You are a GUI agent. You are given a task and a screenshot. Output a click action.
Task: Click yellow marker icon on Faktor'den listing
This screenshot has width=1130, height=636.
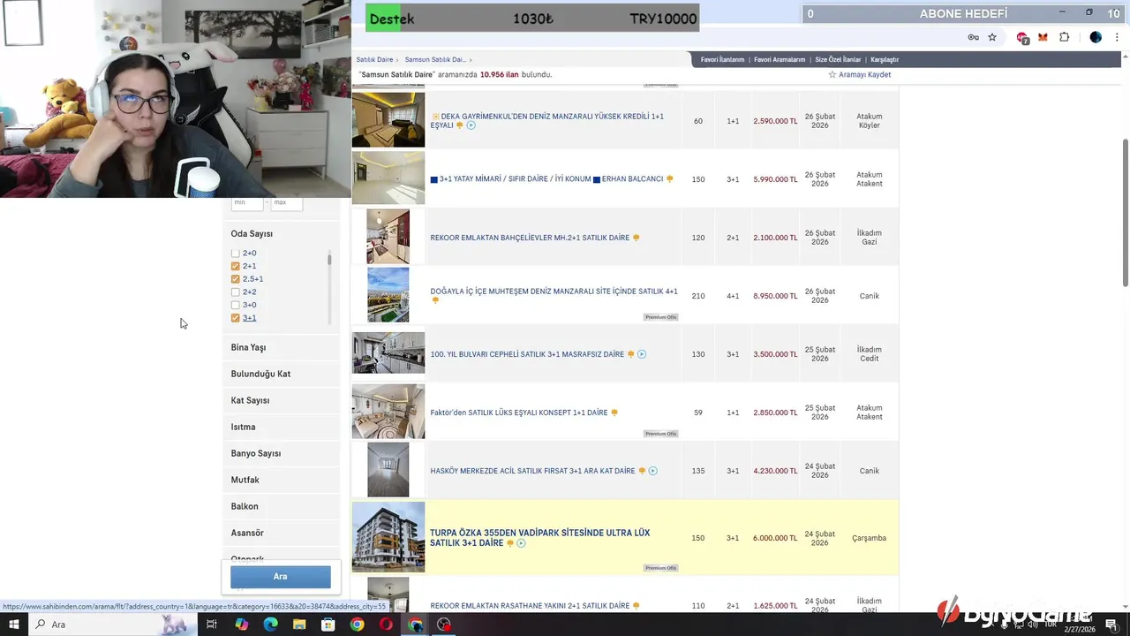pos(614,413)
